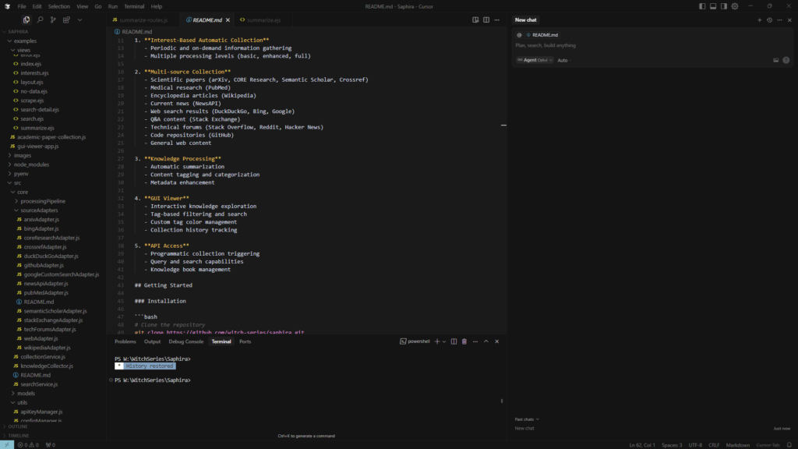Kill the terminal with trash icon
The width and height of the screenshot is (798, 449).
(x=464, y=341)
